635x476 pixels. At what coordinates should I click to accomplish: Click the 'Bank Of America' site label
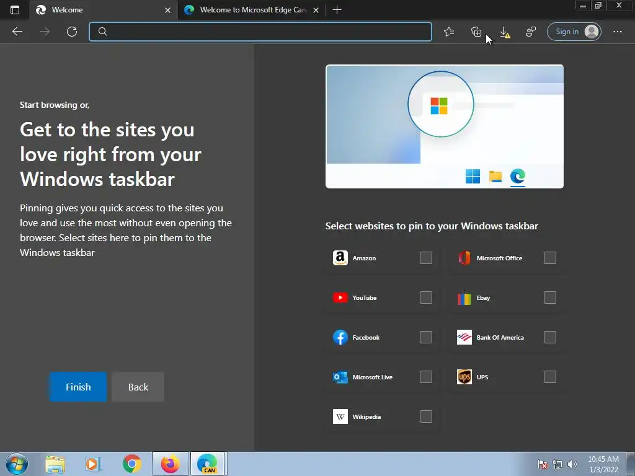tap(500, 338)
